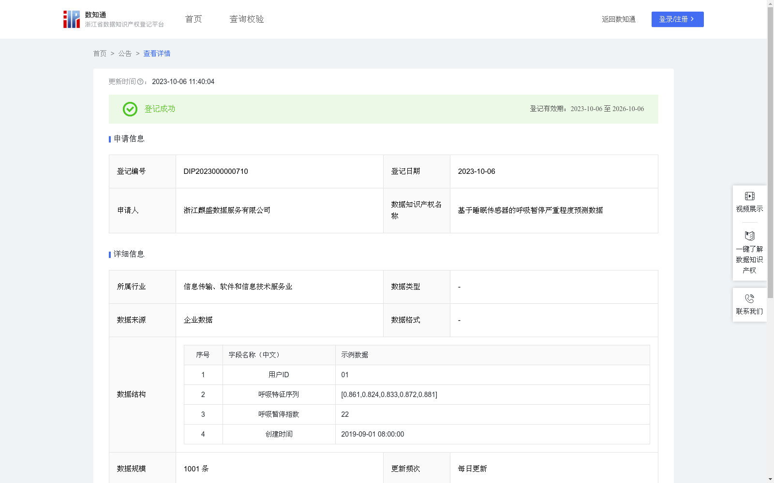Click the 序号 column header

(x=203, y=355)
